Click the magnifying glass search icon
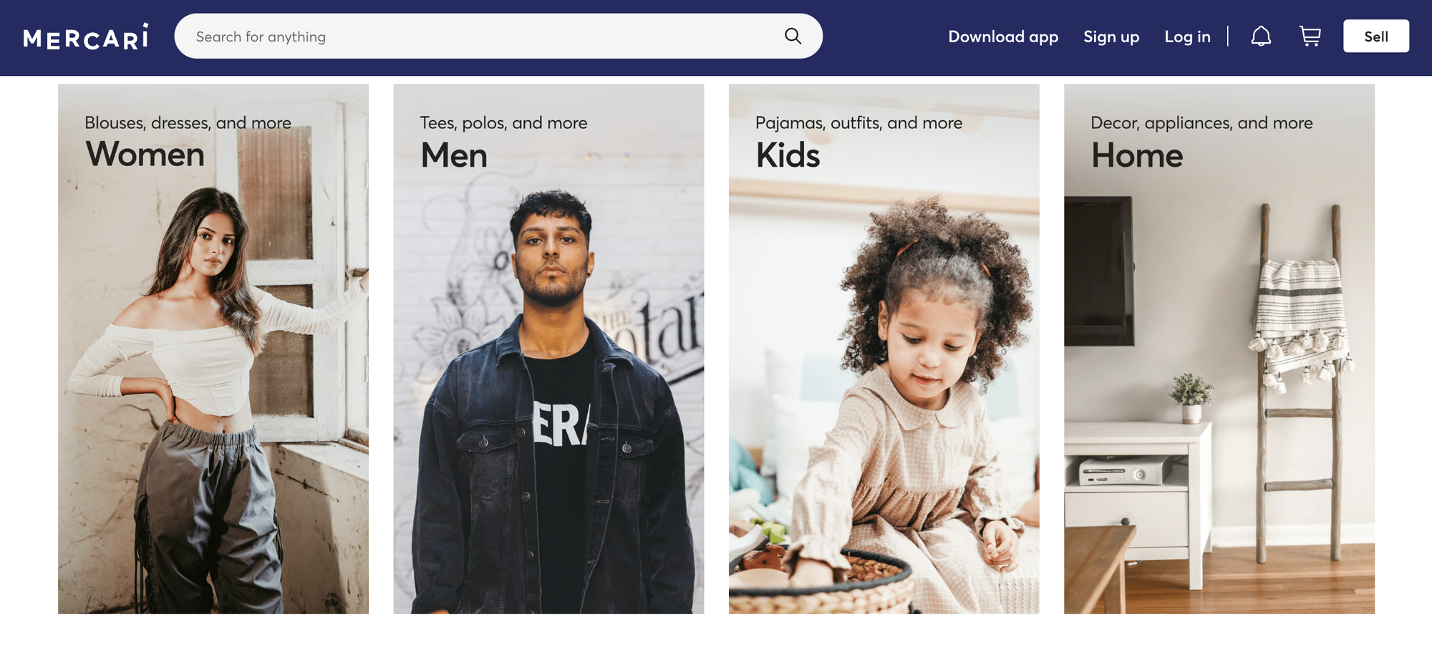 pyautogui.click(x=793, y=36)
